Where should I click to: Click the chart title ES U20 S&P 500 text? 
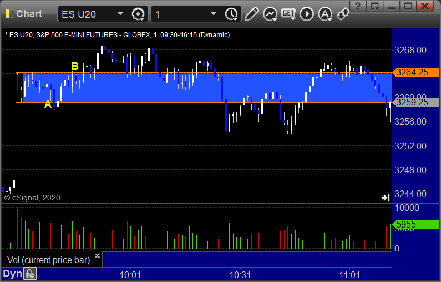[x=117, y=35]
